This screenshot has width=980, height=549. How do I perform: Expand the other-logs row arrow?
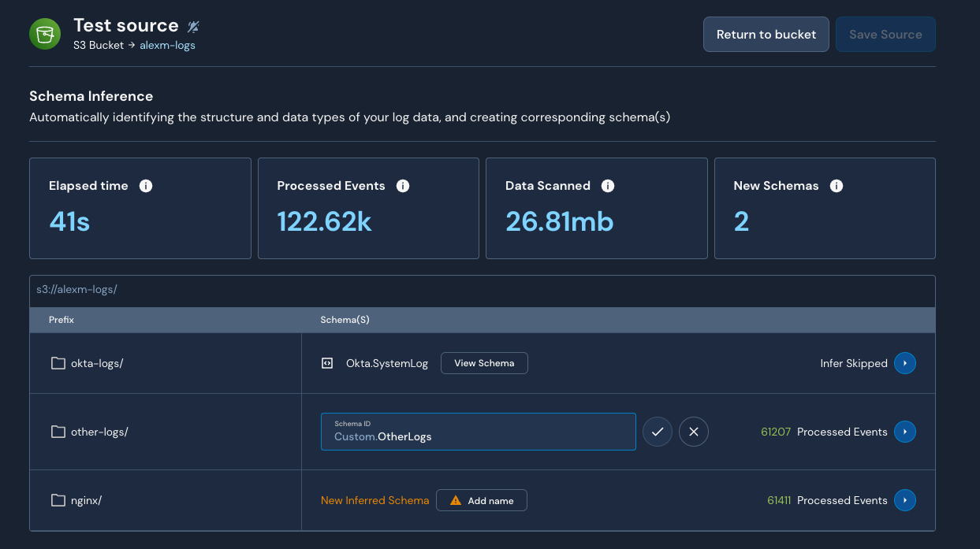tap(905, 432)
